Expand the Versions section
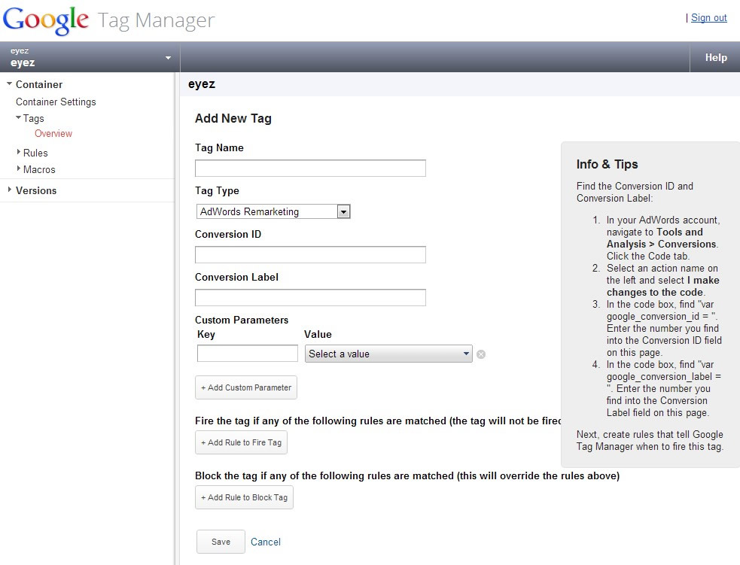This screenshot has width=740, height=565. [10, 190]
